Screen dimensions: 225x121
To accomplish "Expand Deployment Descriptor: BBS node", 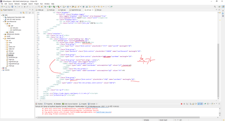I will [x=3, y=17].
